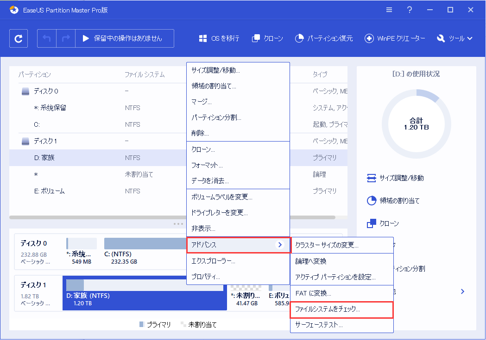The width and height of the screenshot is (486, 340).
Task: Click the ディスク 1 drive icon in list
Action: 25,142
